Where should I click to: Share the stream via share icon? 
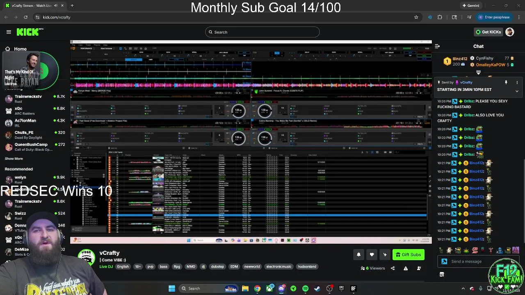point(393,268)
